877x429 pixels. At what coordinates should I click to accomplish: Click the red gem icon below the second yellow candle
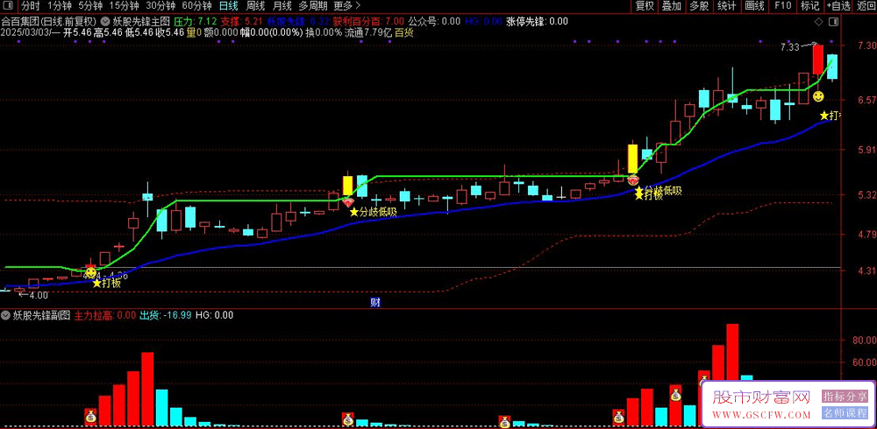pos(633,180)
